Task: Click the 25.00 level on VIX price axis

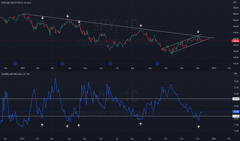Action: (x=236, y=106)
